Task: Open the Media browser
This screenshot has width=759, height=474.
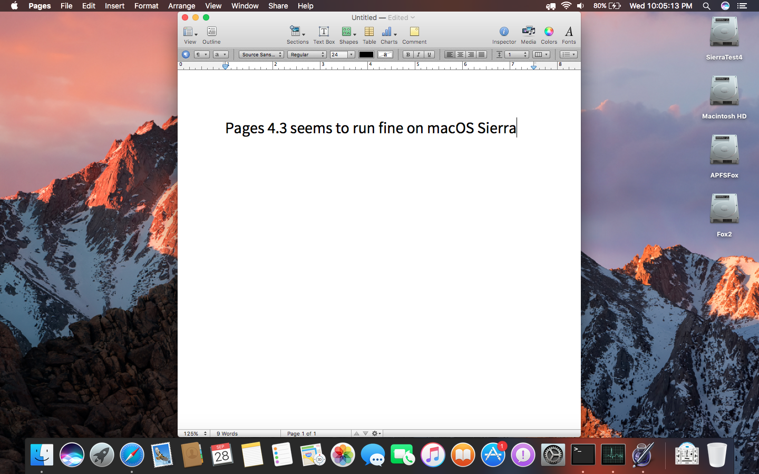Action: click(x=528, y=35)
